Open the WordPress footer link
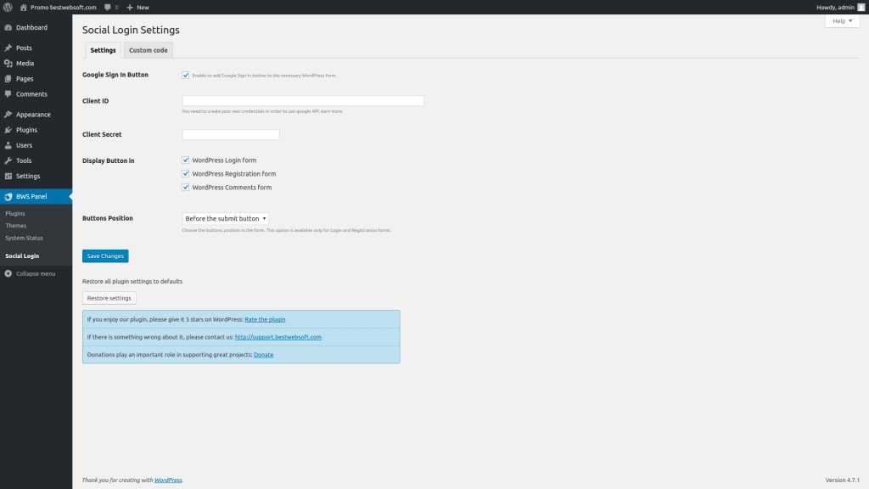The width and height of the screenshot is (869, 489). coord(168,481)
